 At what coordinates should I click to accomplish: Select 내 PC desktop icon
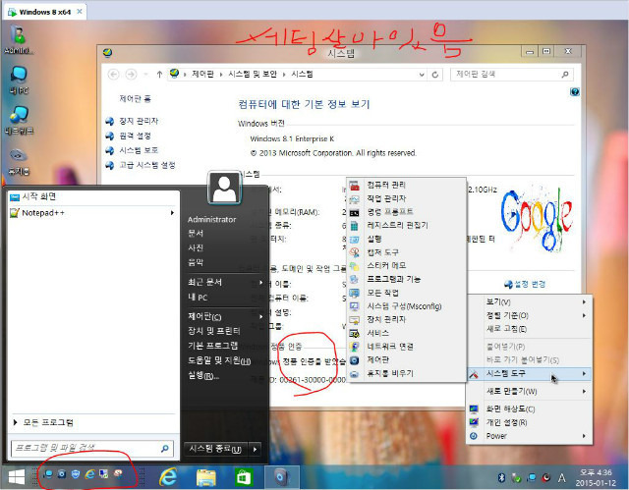(19, 81)
